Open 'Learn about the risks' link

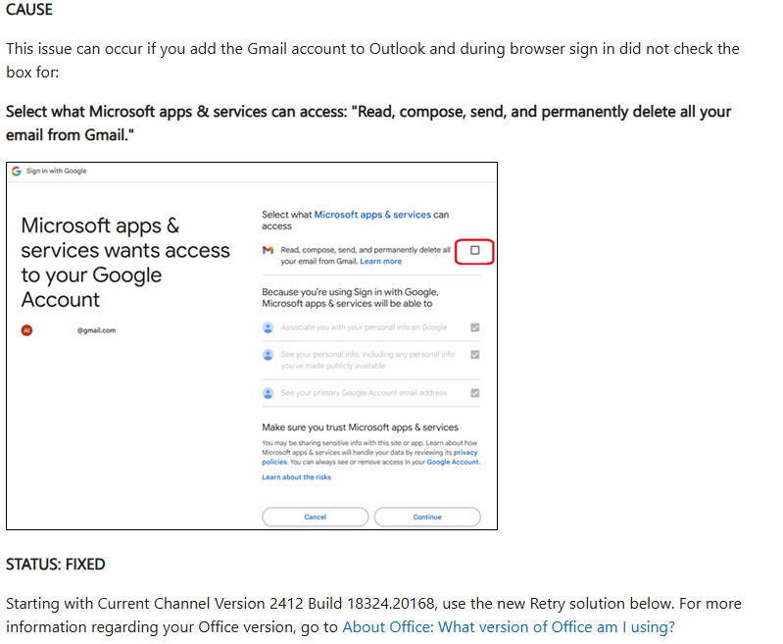(x=296, y=477)
